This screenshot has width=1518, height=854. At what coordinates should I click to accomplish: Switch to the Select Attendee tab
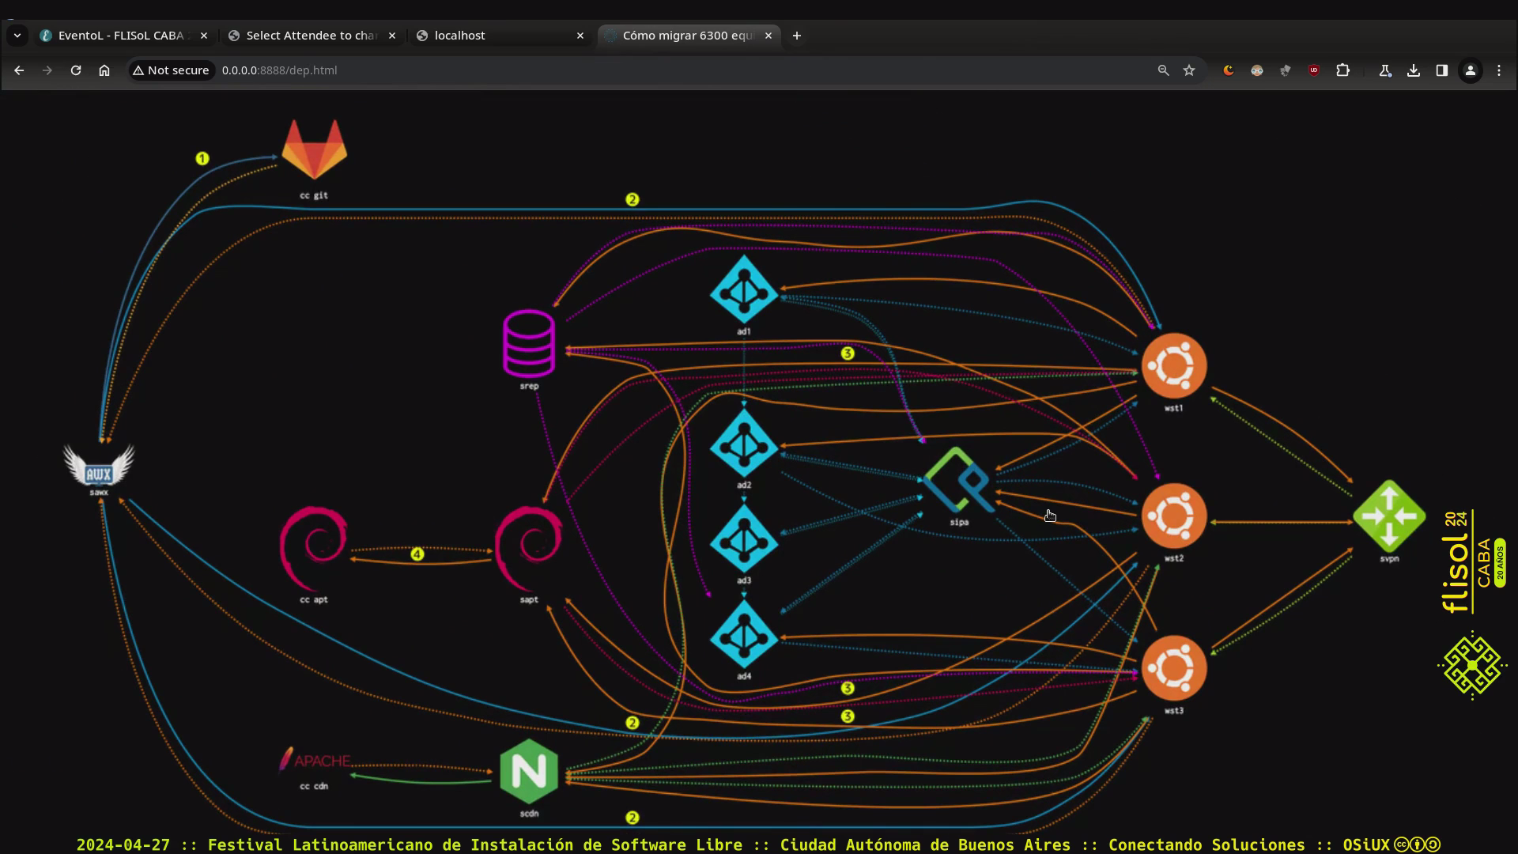[x=313, y=36]
